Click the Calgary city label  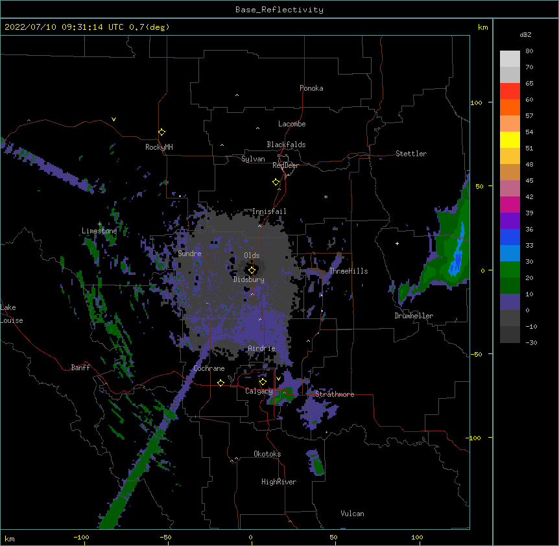259,391
